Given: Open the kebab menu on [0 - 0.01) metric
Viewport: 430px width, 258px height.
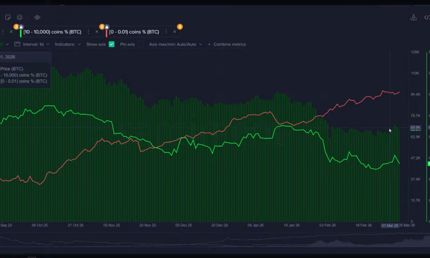Looking at the screenshot, I should point(166,31).
